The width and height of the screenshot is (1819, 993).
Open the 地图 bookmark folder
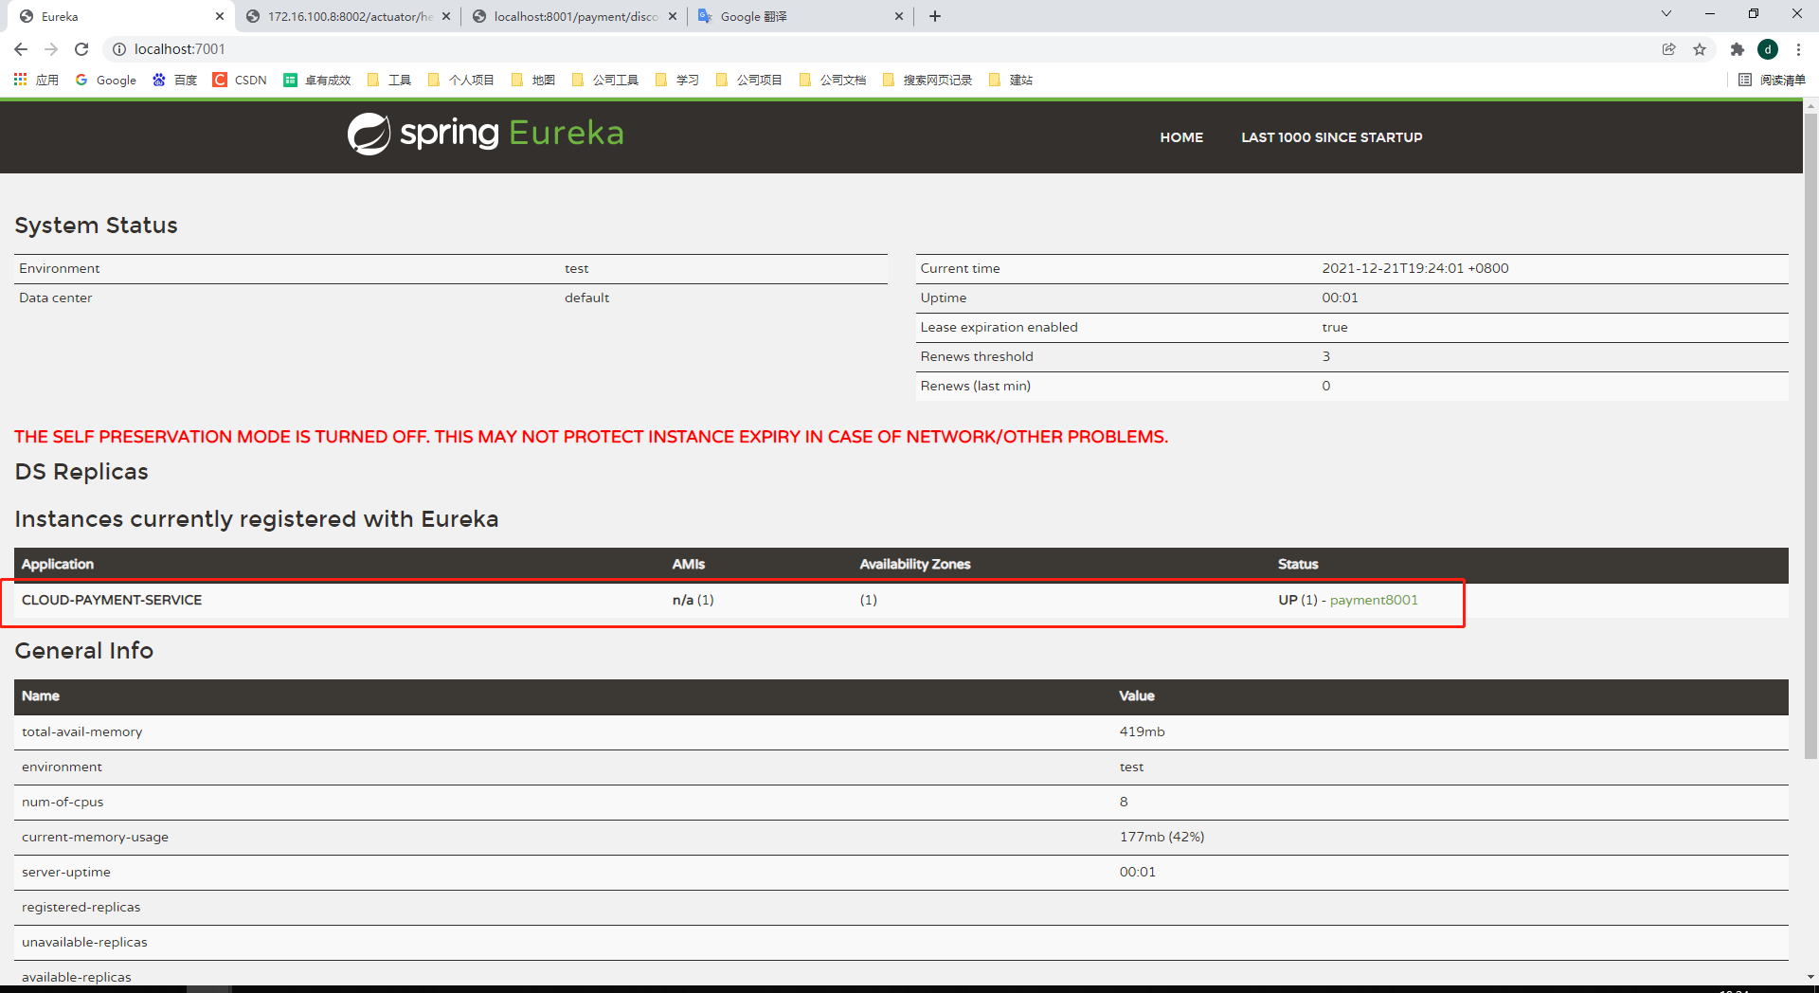pos(533,80)
